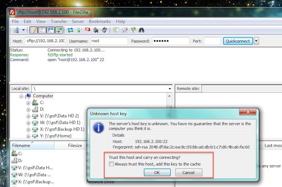Image resolution: width=282 pixels, height=187 pixels.
Task: Open the Quickconnect history dropdown arrow
Action: point(256,41)
